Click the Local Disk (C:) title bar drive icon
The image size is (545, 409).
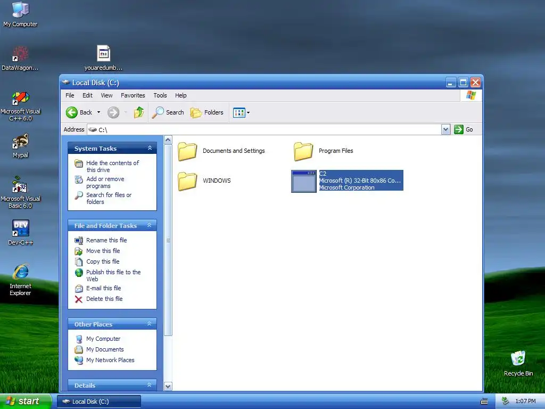[65, 83]
